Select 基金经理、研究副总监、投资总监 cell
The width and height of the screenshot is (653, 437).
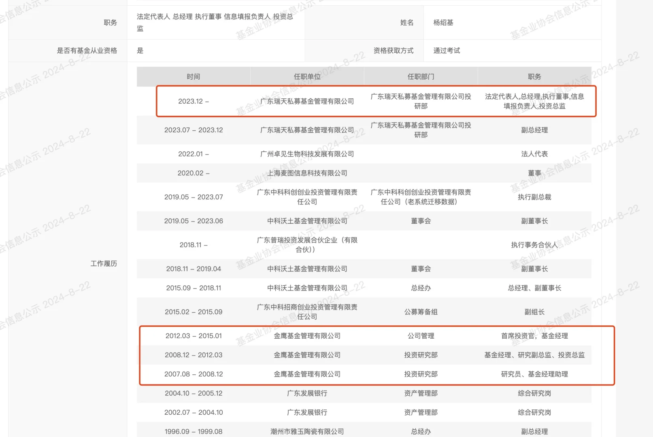[534, 355]
